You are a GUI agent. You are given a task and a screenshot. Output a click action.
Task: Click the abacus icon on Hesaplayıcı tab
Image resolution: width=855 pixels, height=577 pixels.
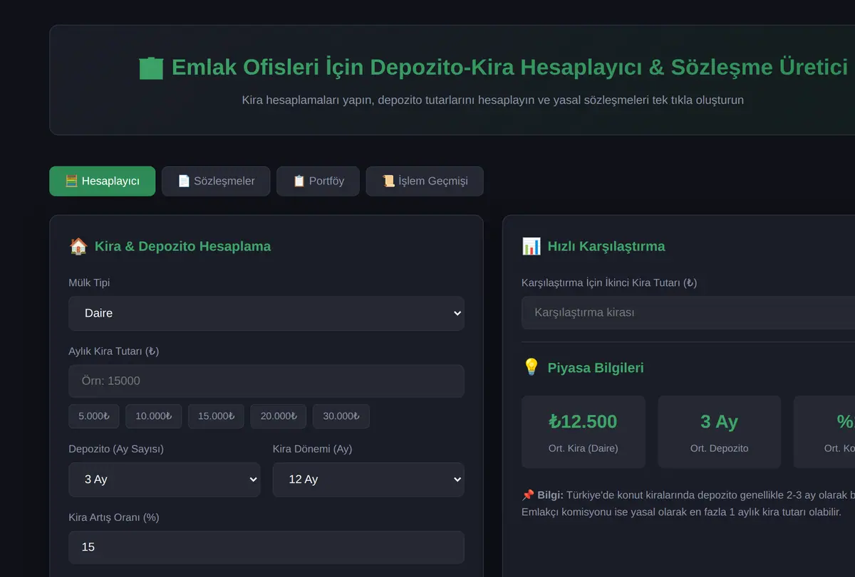tap(71, 181)
